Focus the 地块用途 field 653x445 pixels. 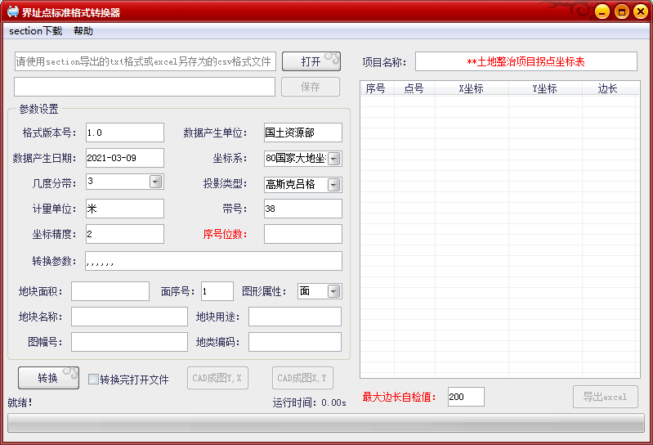[295, 317]
